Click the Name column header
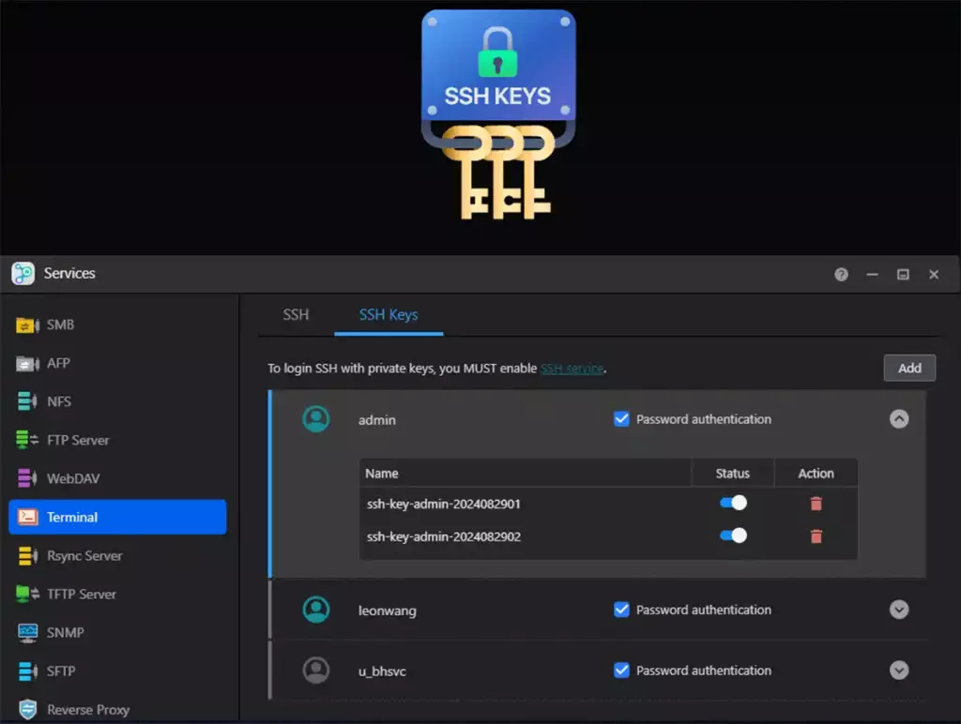Viewport: 961px width, 724px height. click(382, 474)
